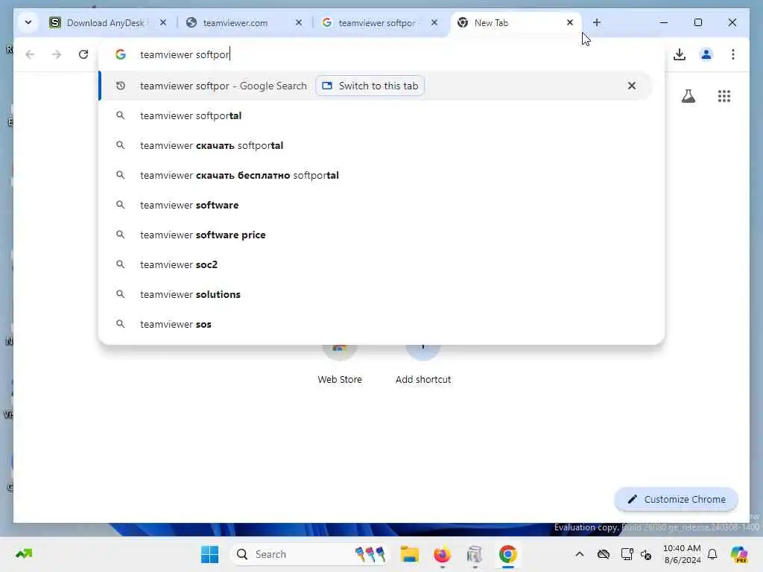Screen dimensions: 763x572
Task: Open the Chrome three-dot menu
Action: coord(733,54)
